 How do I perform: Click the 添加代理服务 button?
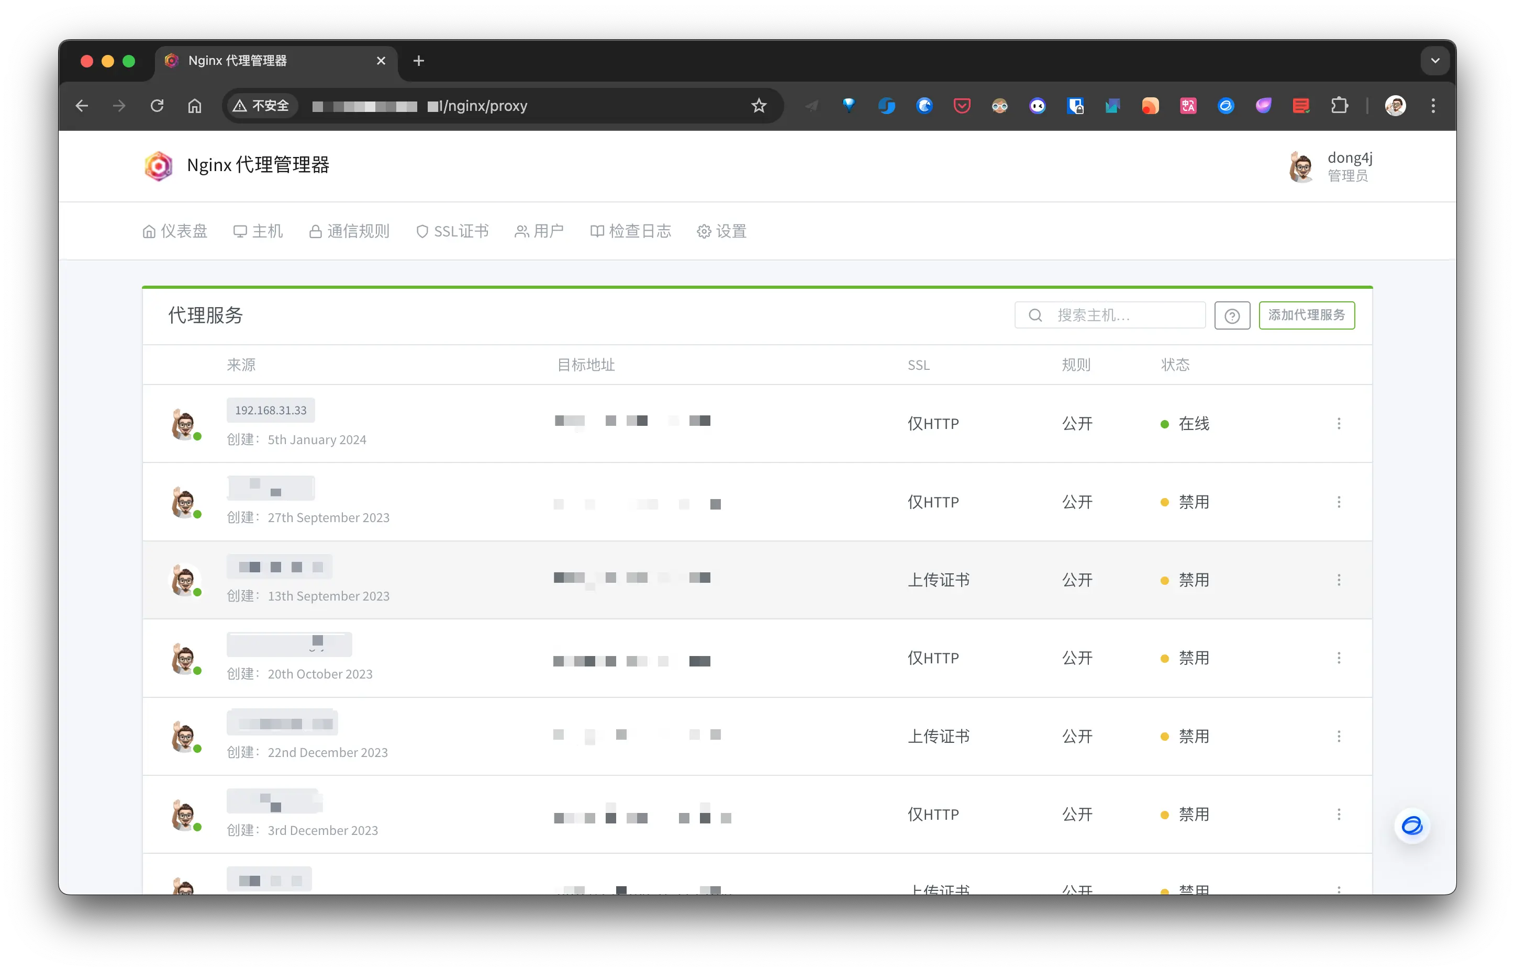[x=1306, y=315]
